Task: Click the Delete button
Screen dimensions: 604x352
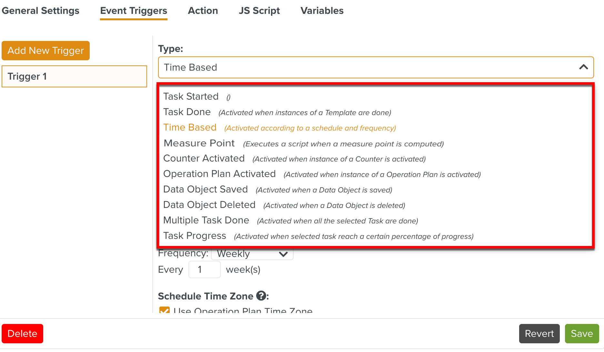Action: 22,333
